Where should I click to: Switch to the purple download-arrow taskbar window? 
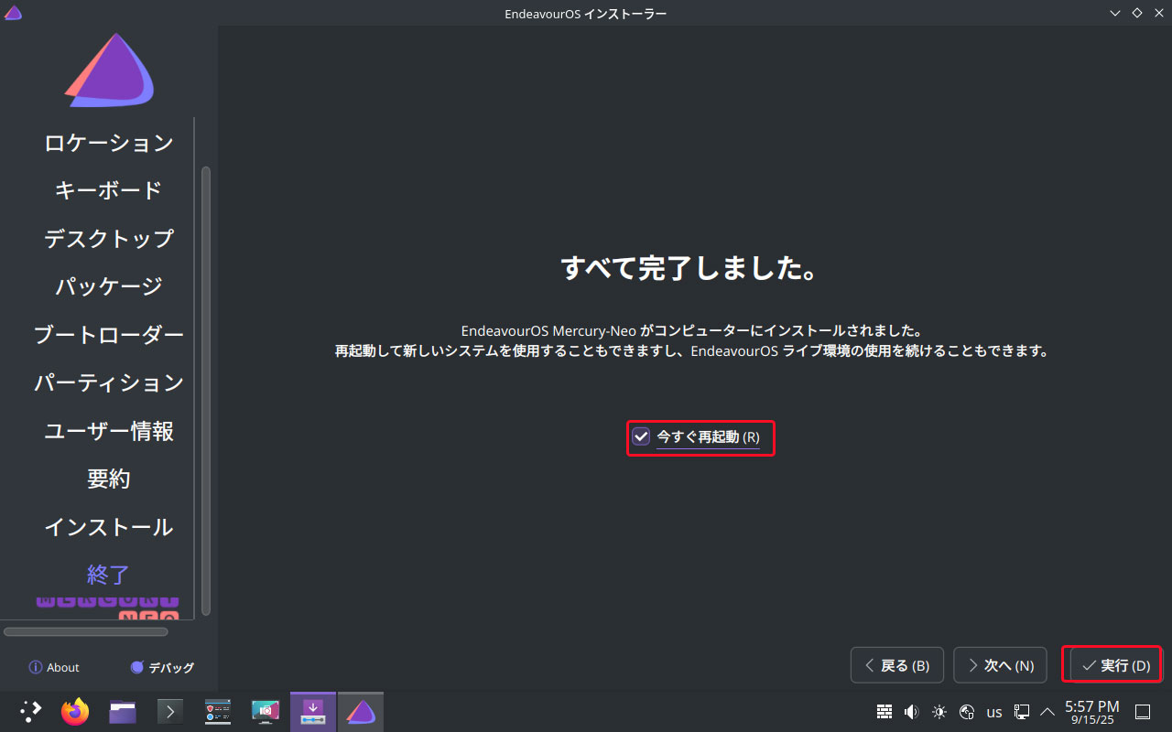313,712
